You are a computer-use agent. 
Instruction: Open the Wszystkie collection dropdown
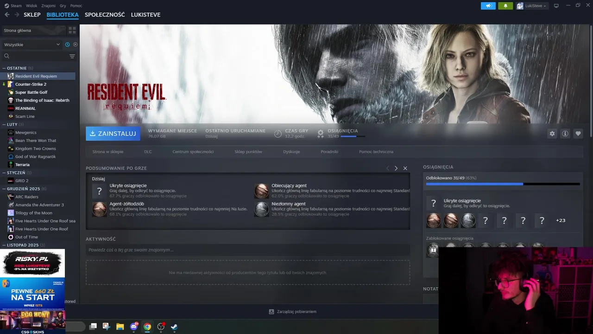pyautogui.click(x=32, y=45)
